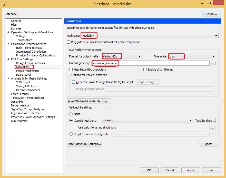Screen dimensions: 226x178
Task: Open the Time scale dropdown
Action: [213, 56]
